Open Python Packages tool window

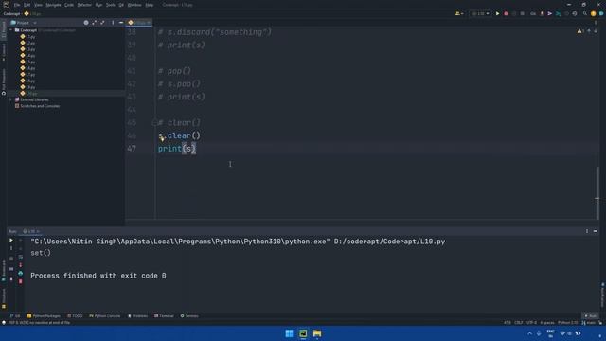[x=44, y=315]
